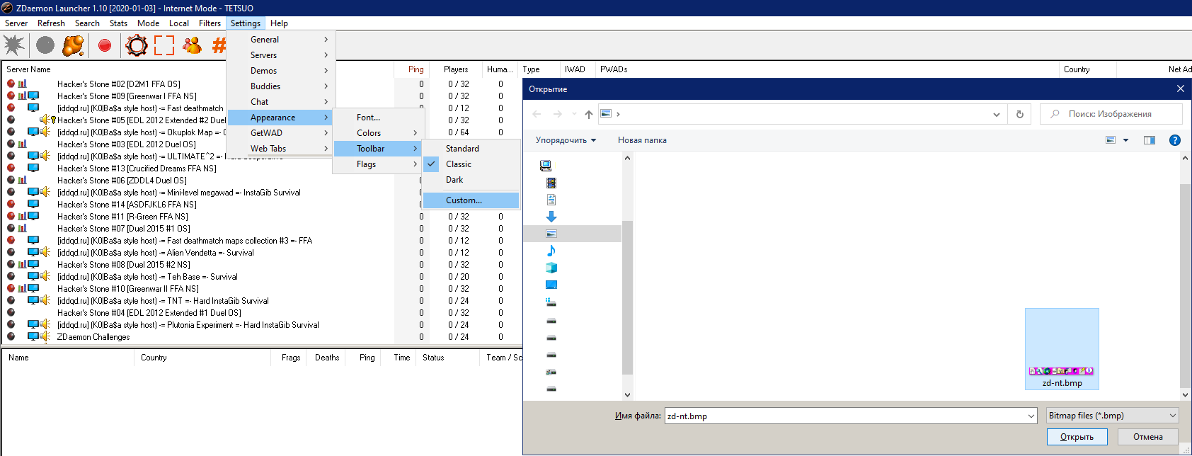Click Новая папка button
1192x456 pixels.
coord(642,140)
